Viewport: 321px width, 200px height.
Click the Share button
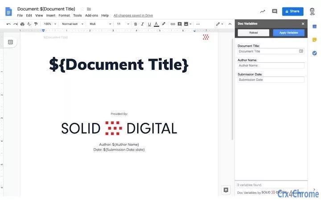(293, 12)
